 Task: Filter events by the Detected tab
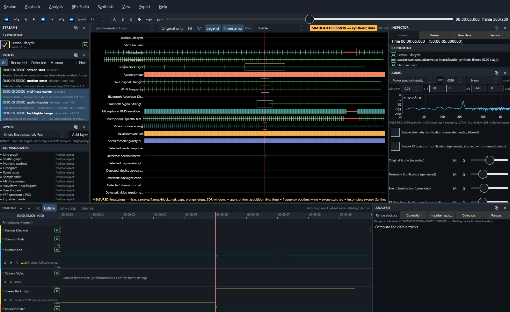point(39,63)
